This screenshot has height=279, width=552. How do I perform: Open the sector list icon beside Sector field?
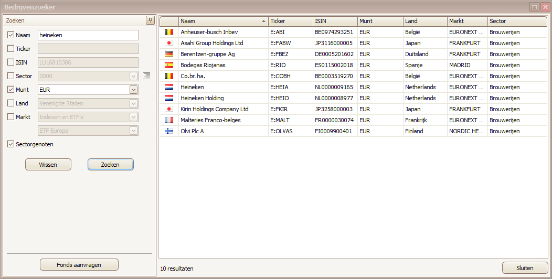coord(147,76)
